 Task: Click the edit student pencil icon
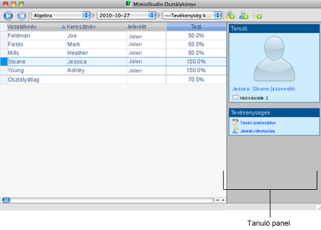[x=235, y=122]
